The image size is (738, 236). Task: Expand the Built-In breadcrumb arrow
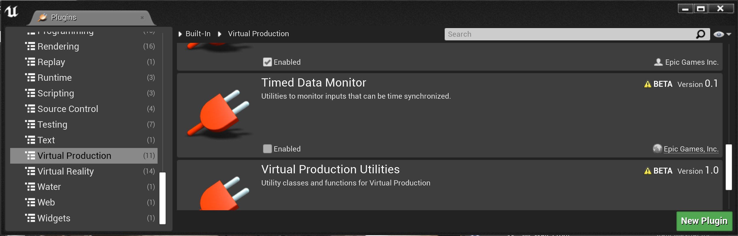tap(180, 34)
